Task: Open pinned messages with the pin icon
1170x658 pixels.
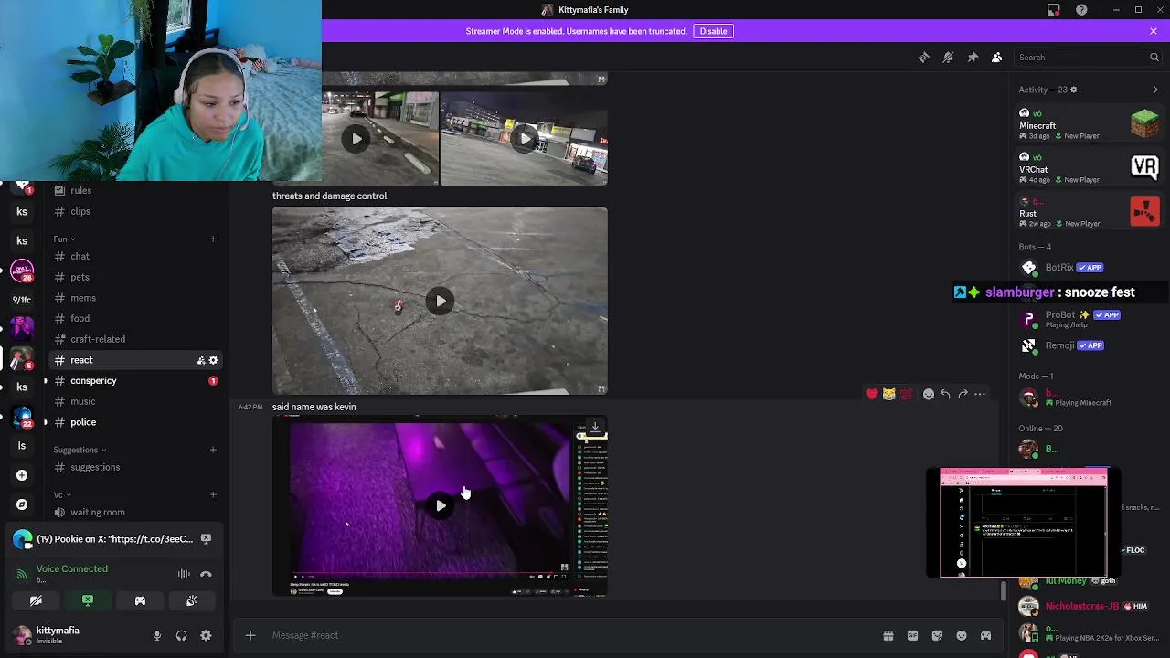Action: click(x=973, y=58)
